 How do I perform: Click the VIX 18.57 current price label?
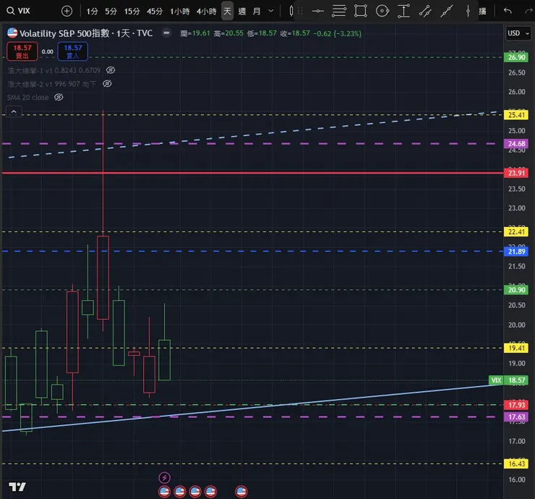(x=508, y=380)
